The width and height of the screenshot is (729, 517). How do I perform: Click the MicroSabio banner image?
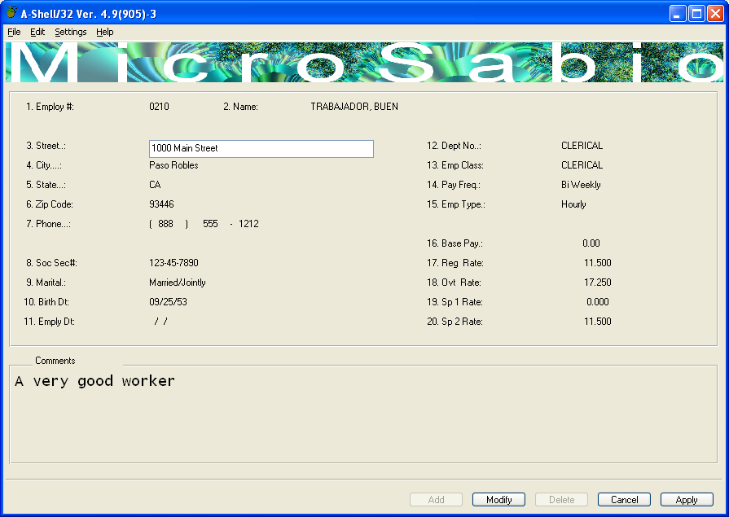coord(364,62)
